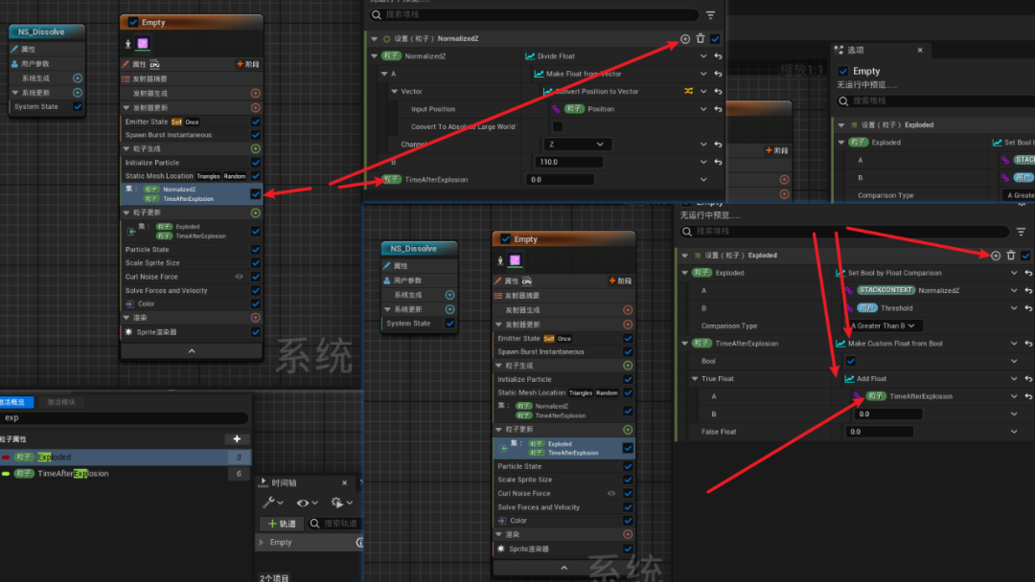Open filter options above the lower Exploded module

coord(1022,232)
